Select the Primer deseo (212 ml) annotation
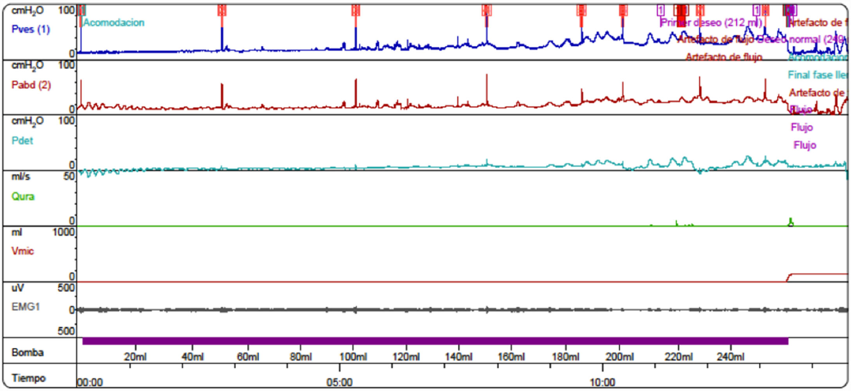 (x=711, y=23)
